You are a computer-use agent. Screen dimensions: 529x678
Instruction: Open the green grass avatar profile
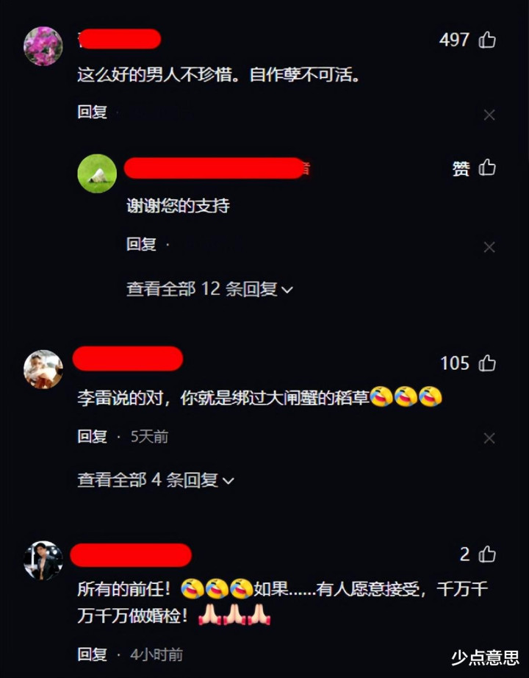[97, 174]
